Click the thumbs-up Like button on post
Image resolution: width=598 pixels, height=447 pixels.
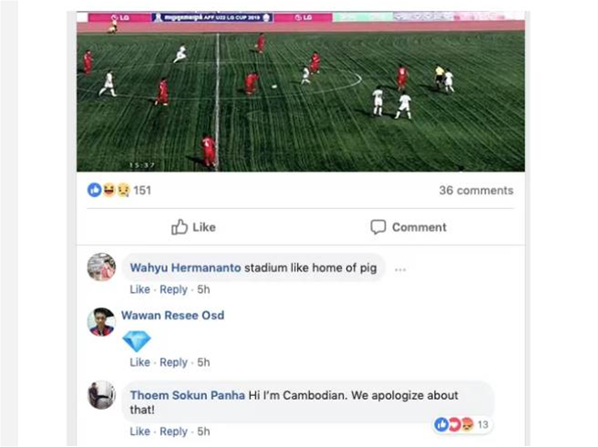193,227
